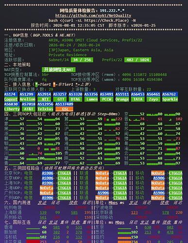Click the bash curl Check.Place command line
188x243 pixels.
[92, 20]
